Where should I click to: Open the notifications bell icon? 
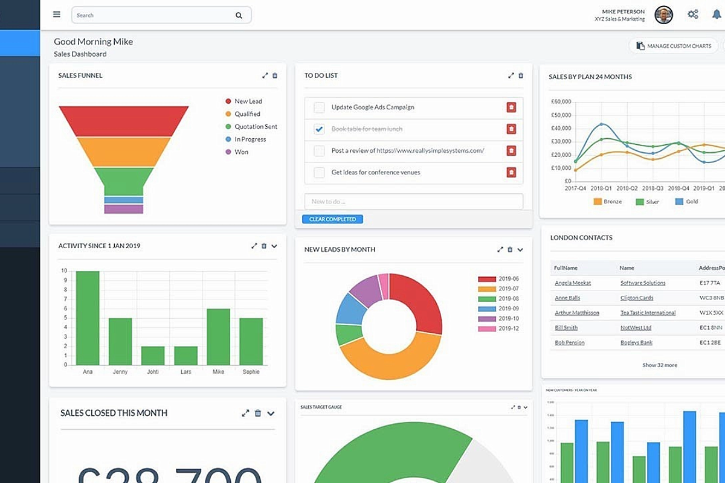pyautogui.click(x=717, y=14)
